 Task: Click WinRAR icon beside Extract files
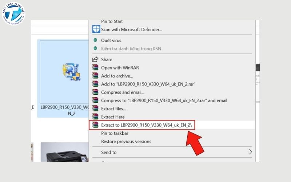tap(95, 108)
